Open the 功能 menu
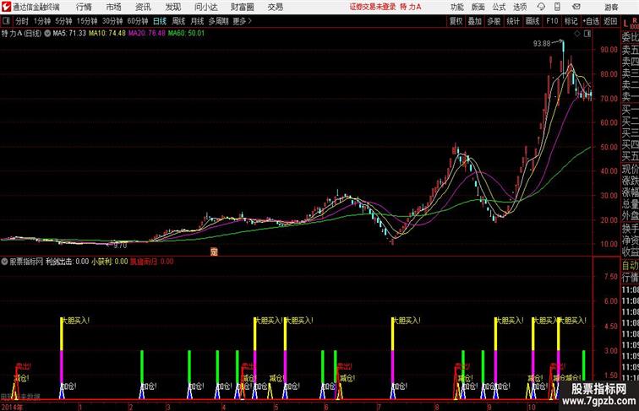 (x=457, y=7)
